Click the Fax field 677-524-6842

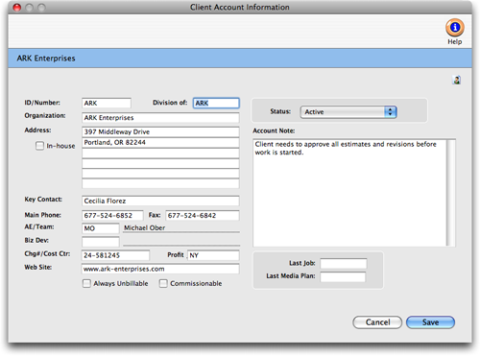(x=203, y=215)
